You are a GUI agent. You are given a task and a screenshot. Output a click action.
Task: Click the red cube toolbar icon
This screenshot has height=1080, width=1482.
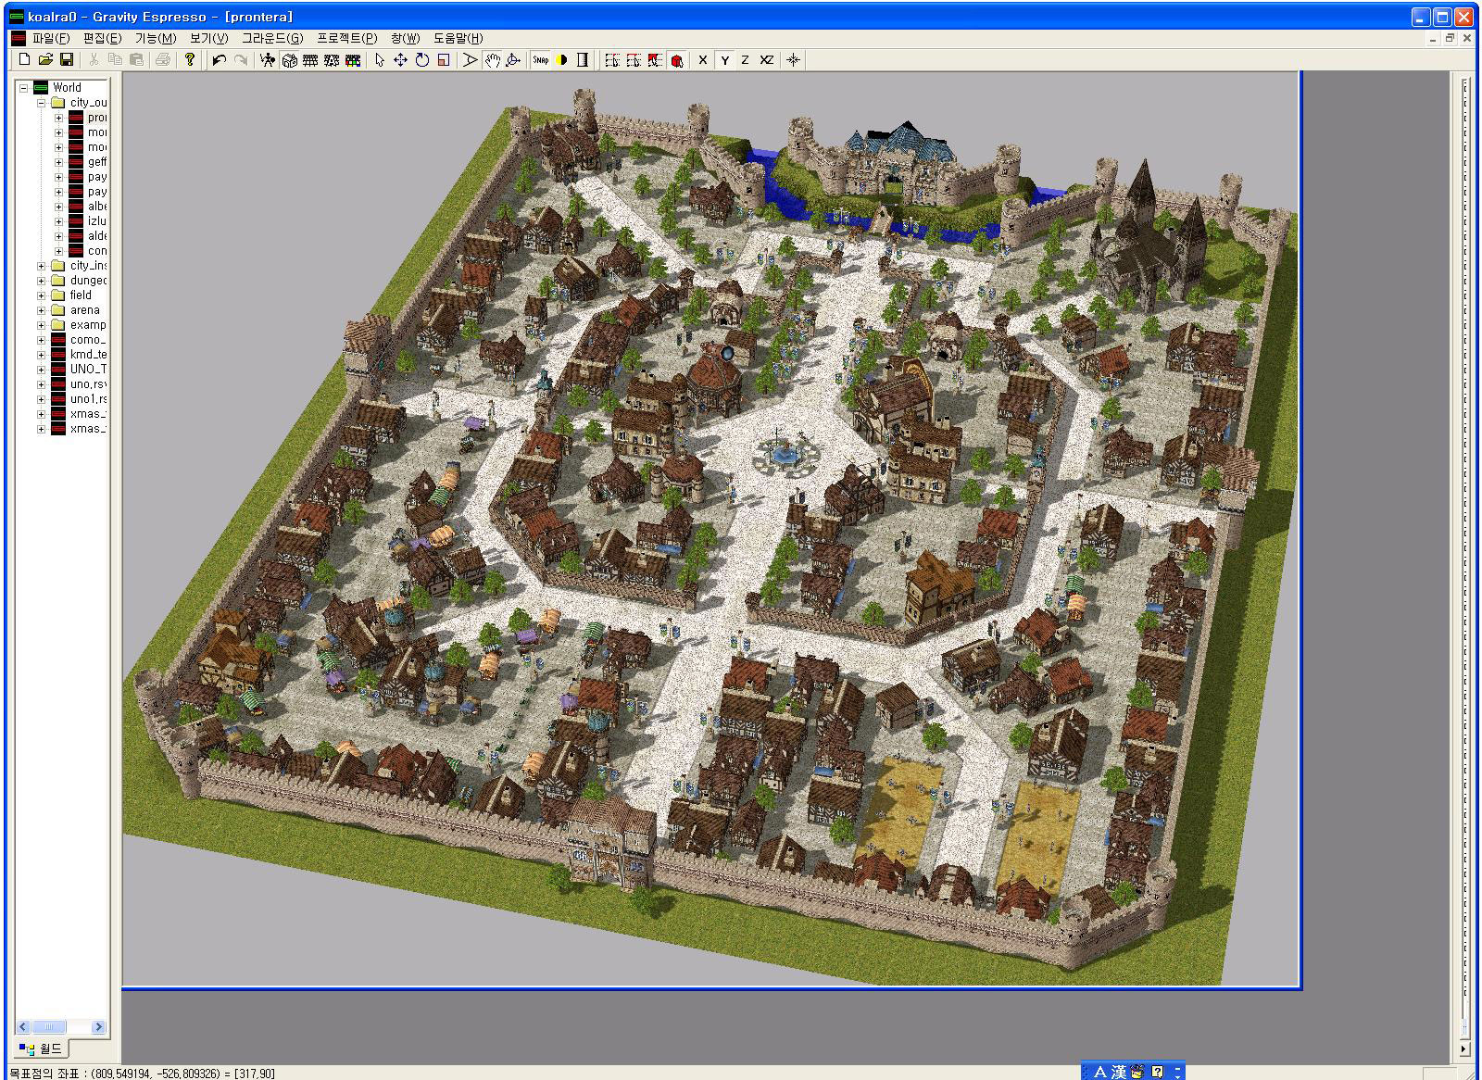coord(677,59)
